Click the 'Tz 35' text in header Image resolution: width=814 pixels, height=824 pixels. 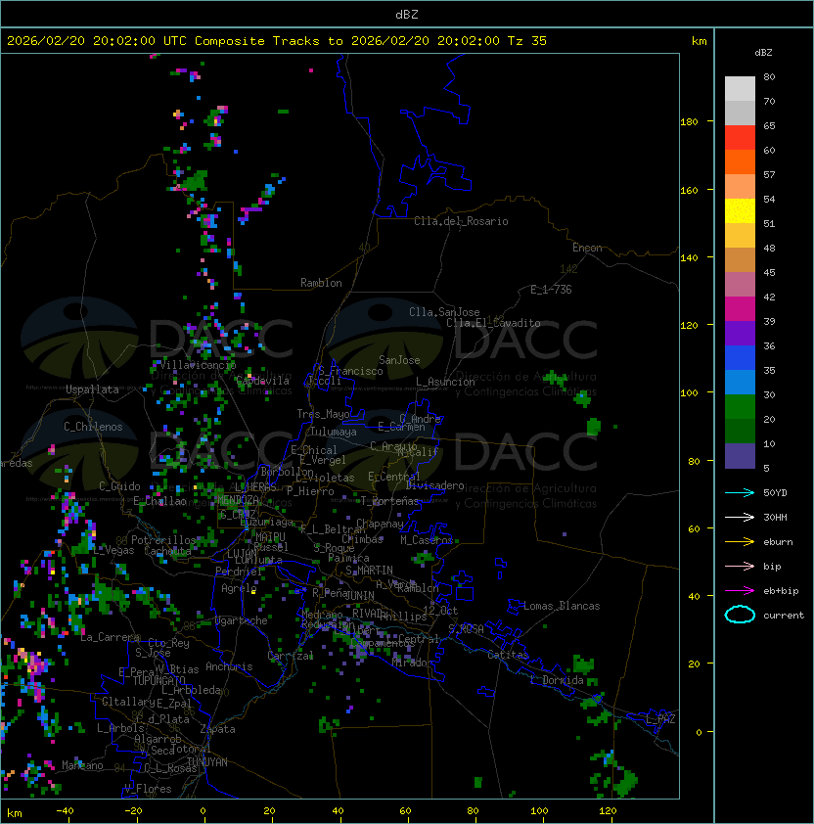tap(527, 41)
